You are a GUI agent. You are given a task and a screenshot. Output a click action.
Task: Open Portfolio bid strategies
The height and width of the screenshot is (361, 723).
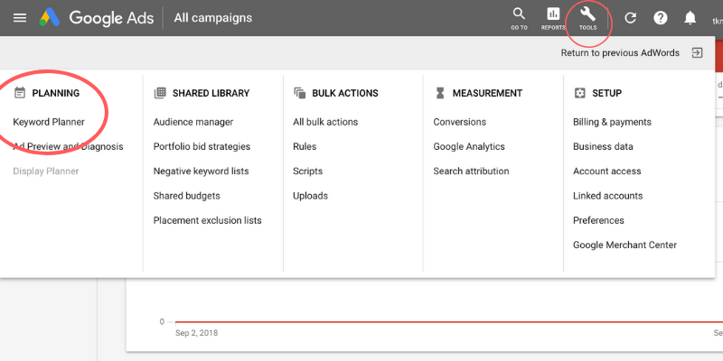point(202,147)
